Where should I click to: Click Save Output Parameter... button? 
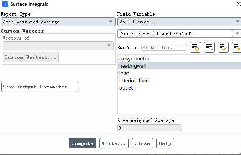pyautogui.click(x=40, y=87)
